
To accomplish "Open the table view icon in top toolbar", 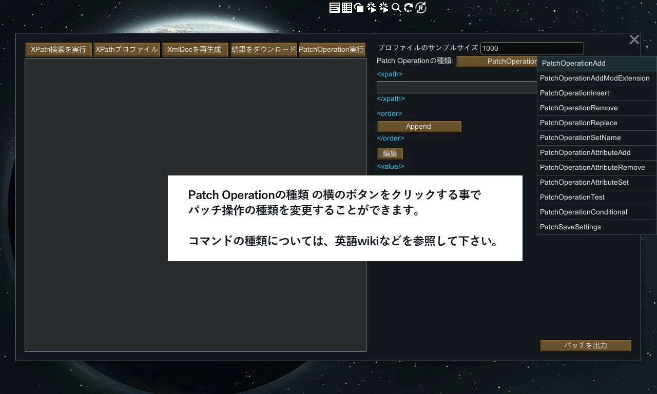I will (x=347, y=8).
